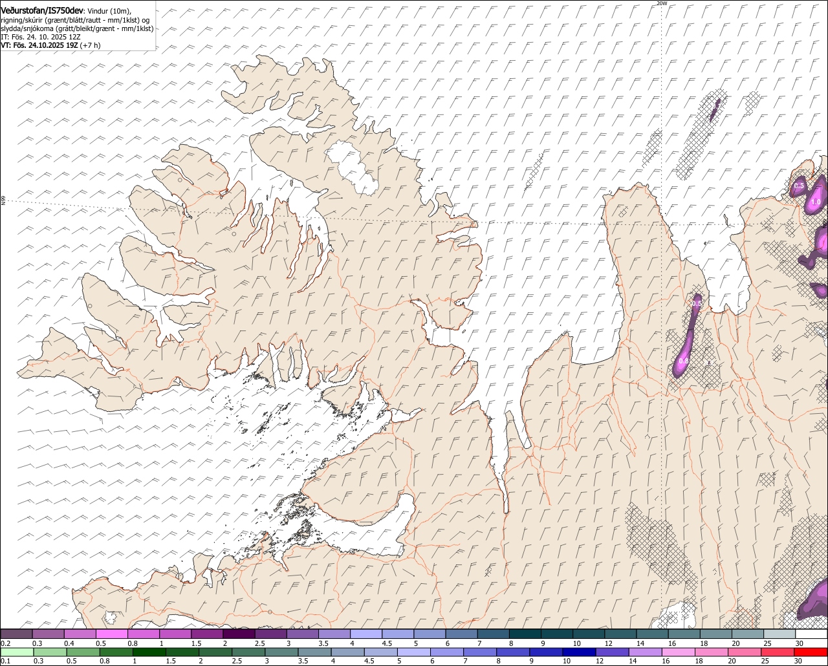Click the '20W' longitude label at the top edge
This screenshot has width=828, height=666.
(661, 3)
